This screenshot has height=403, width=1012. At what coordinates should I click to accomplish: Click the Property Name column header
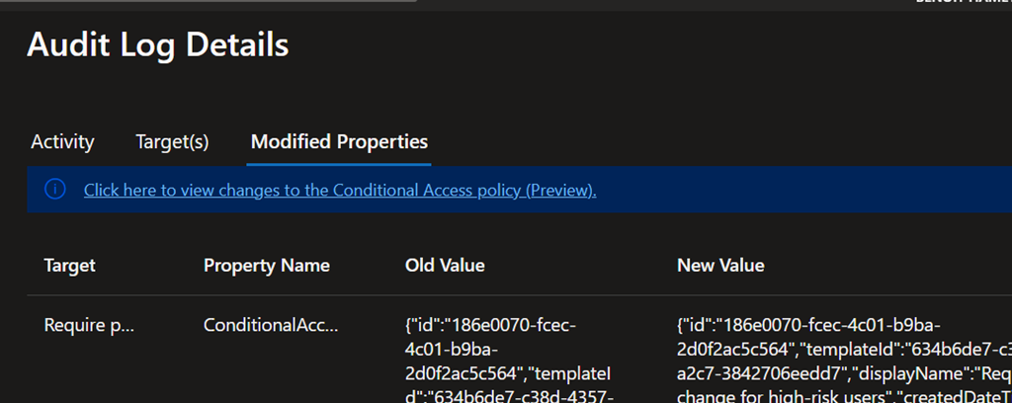tap(266, 266)
